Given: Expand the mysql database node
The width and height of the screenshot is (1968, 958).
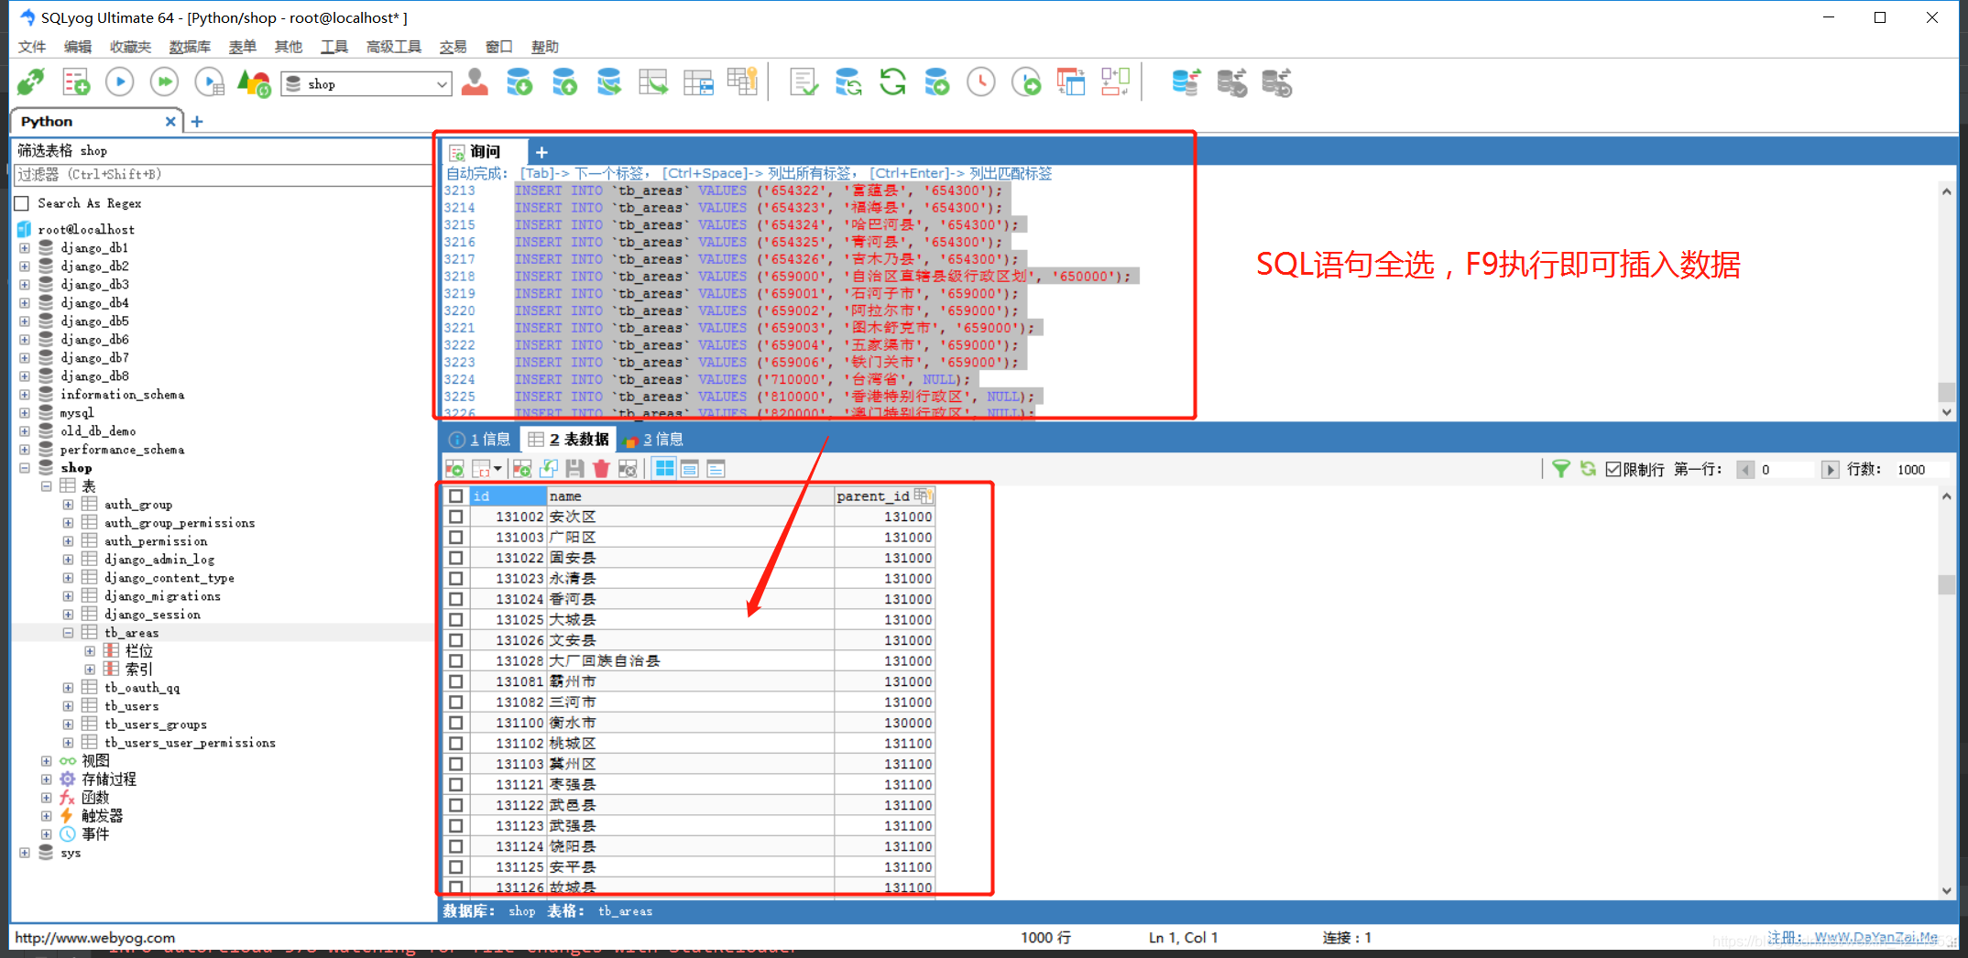Looking at the screenshot, I should click(x=25, y=413).
